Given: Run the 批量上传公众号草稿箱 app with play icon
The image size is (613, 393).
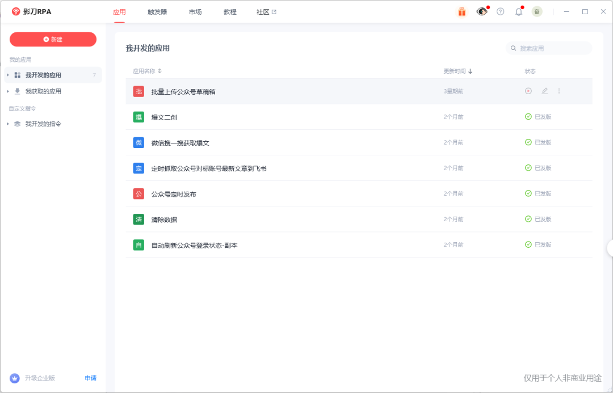Looking at the screenshot, I should pyautogui.click(x=528, y=91).
